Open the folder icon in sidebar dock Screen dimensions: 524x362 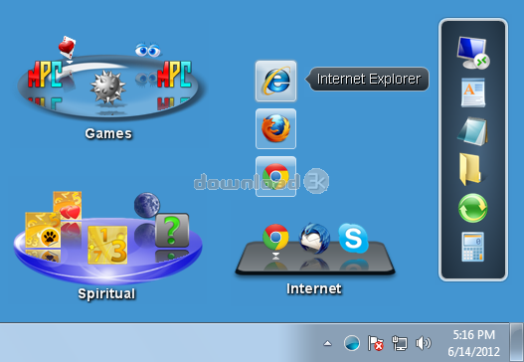point(470,169)
